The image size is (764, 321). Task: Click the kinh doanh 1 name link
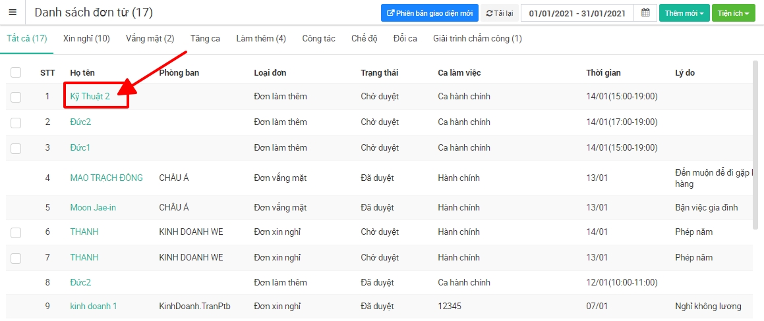[x=94, y=307]
